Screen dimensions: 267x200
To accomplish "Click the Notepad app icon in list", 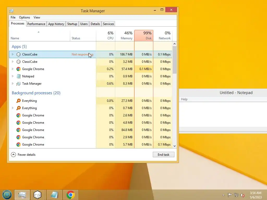I will coord(19,76).
